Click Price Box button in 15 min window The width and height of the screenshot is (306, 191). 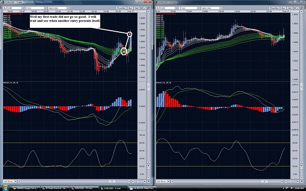pyautogui.click(x=274, y=8)
